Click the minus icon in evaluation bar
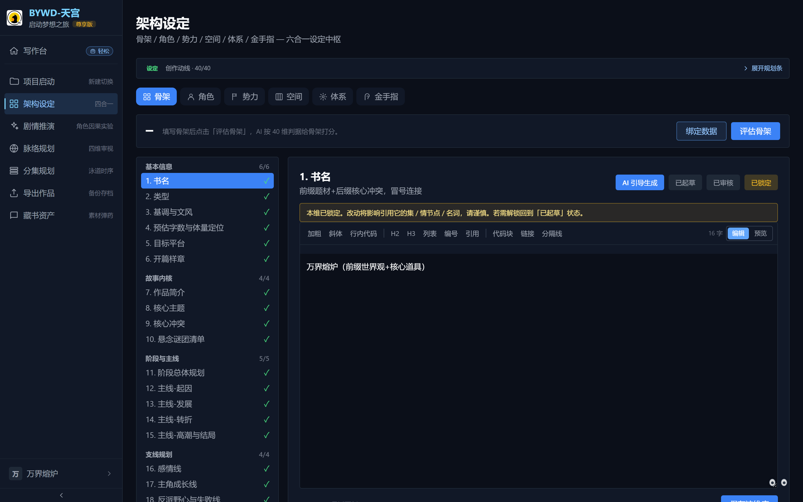Image resolution: width=803 pixels, height=502 pixels. 149,131
